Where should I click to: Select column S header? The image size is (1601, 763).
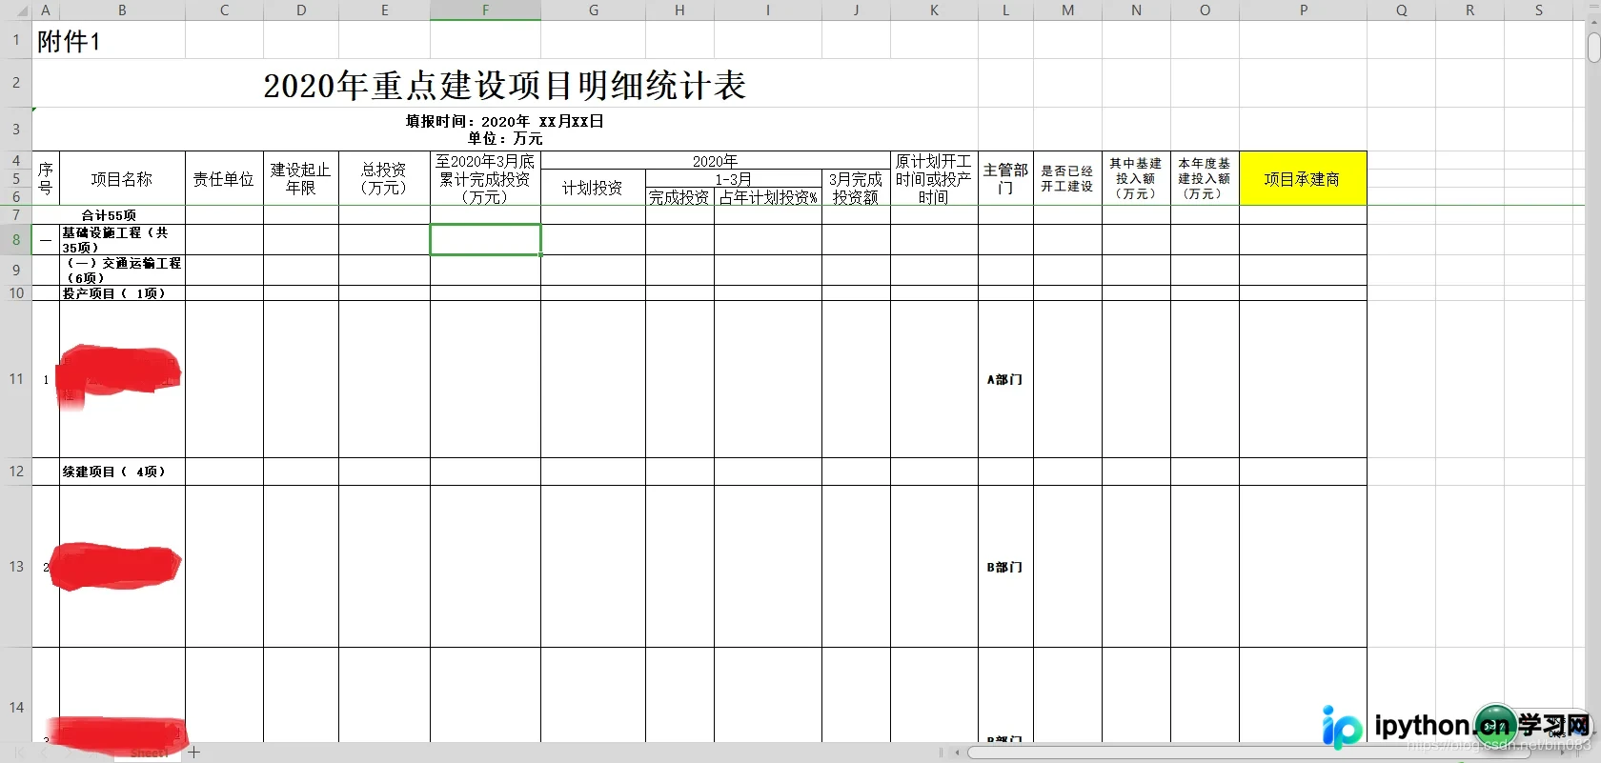tap(1538, 10)
